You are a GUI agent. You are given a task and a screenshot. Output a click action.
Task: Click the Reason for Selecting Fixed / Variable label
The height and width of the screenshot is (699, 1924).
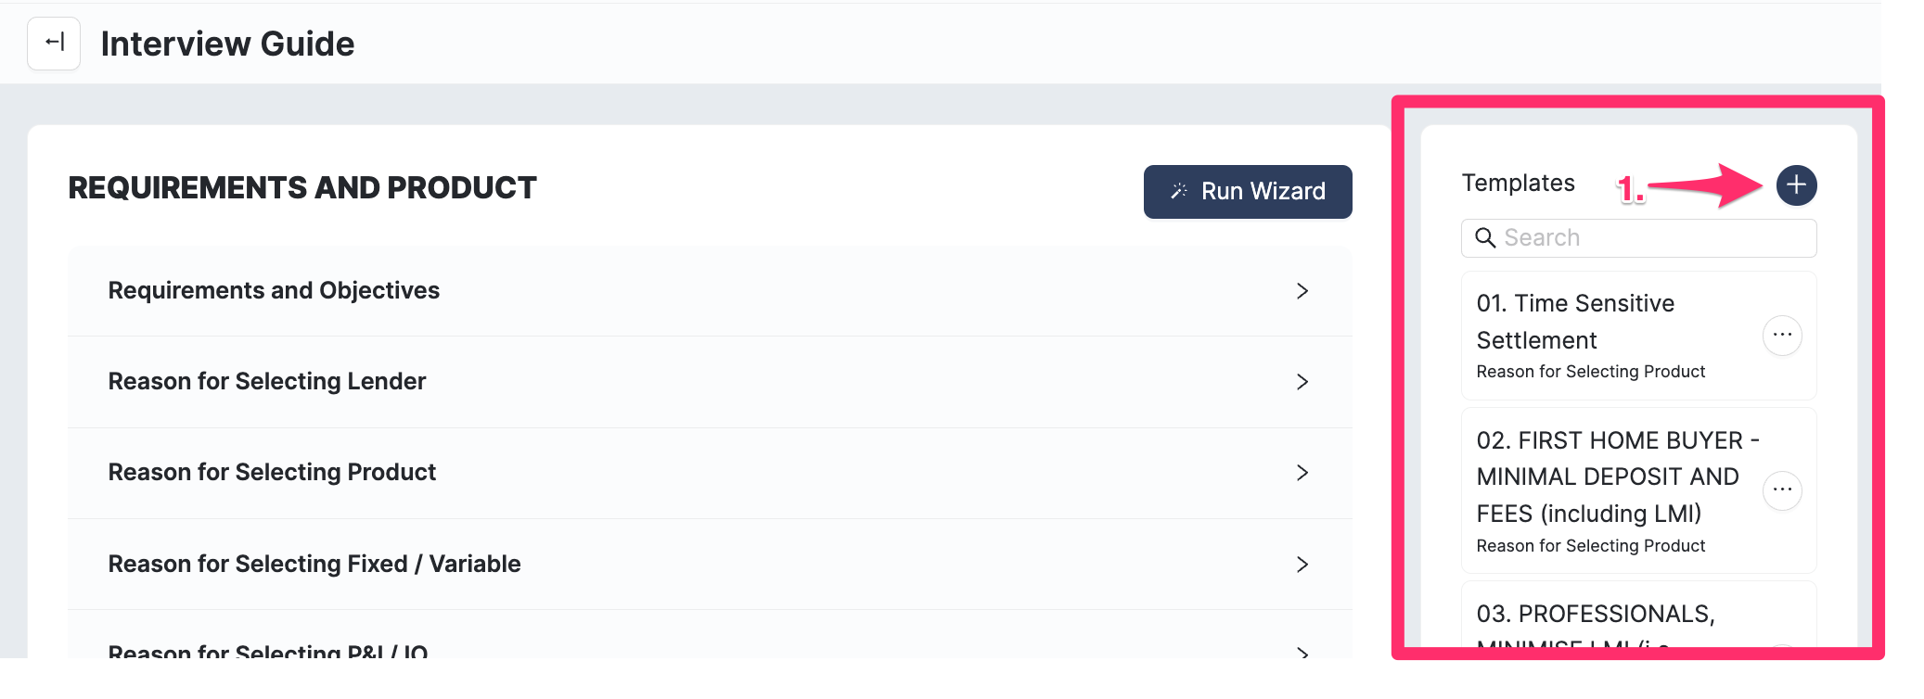(x=314, y=565)
